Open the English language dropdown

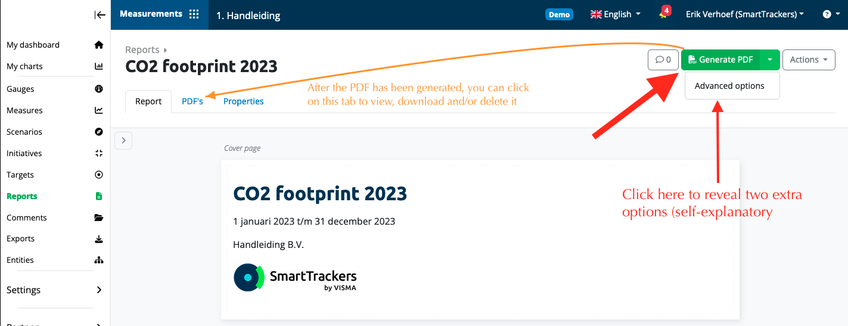[616, 14]
